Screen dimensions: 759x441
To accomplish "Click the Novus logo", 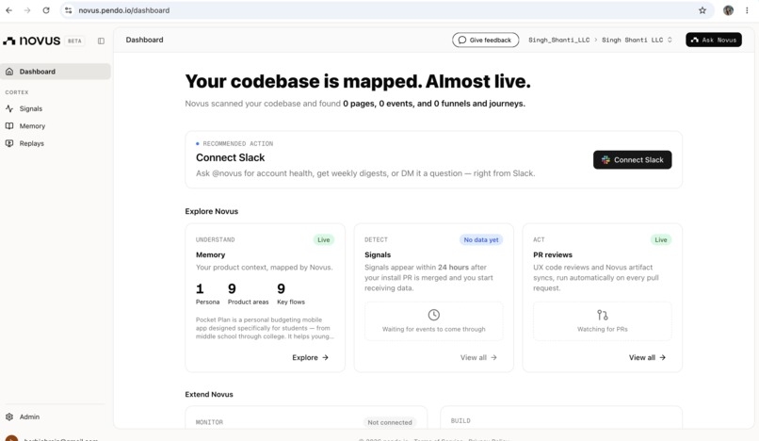I will pos(32,41).
